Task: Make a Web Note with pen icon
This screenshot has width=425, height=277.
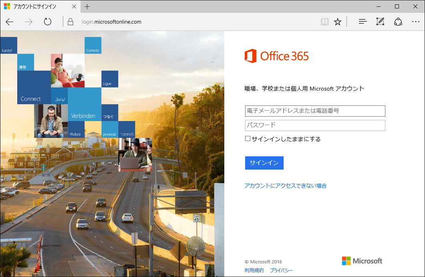Action: pos(380,22)
